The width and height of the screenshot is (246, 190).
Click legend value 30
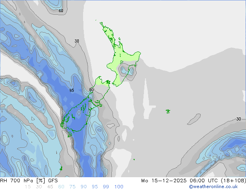coord(39,187)
